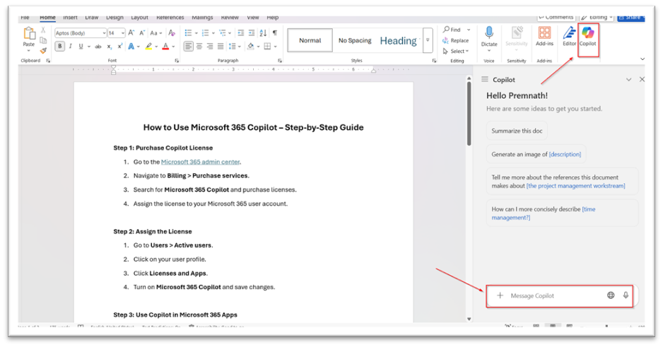This screenshot has height=347, width=663.
Task: Click the Borders grid icon
Action: 267,47
